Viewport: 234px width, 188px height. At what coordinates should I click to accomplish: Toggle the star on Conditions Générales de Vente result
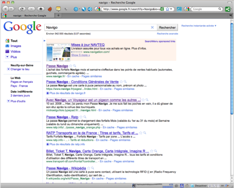[121, 82]
